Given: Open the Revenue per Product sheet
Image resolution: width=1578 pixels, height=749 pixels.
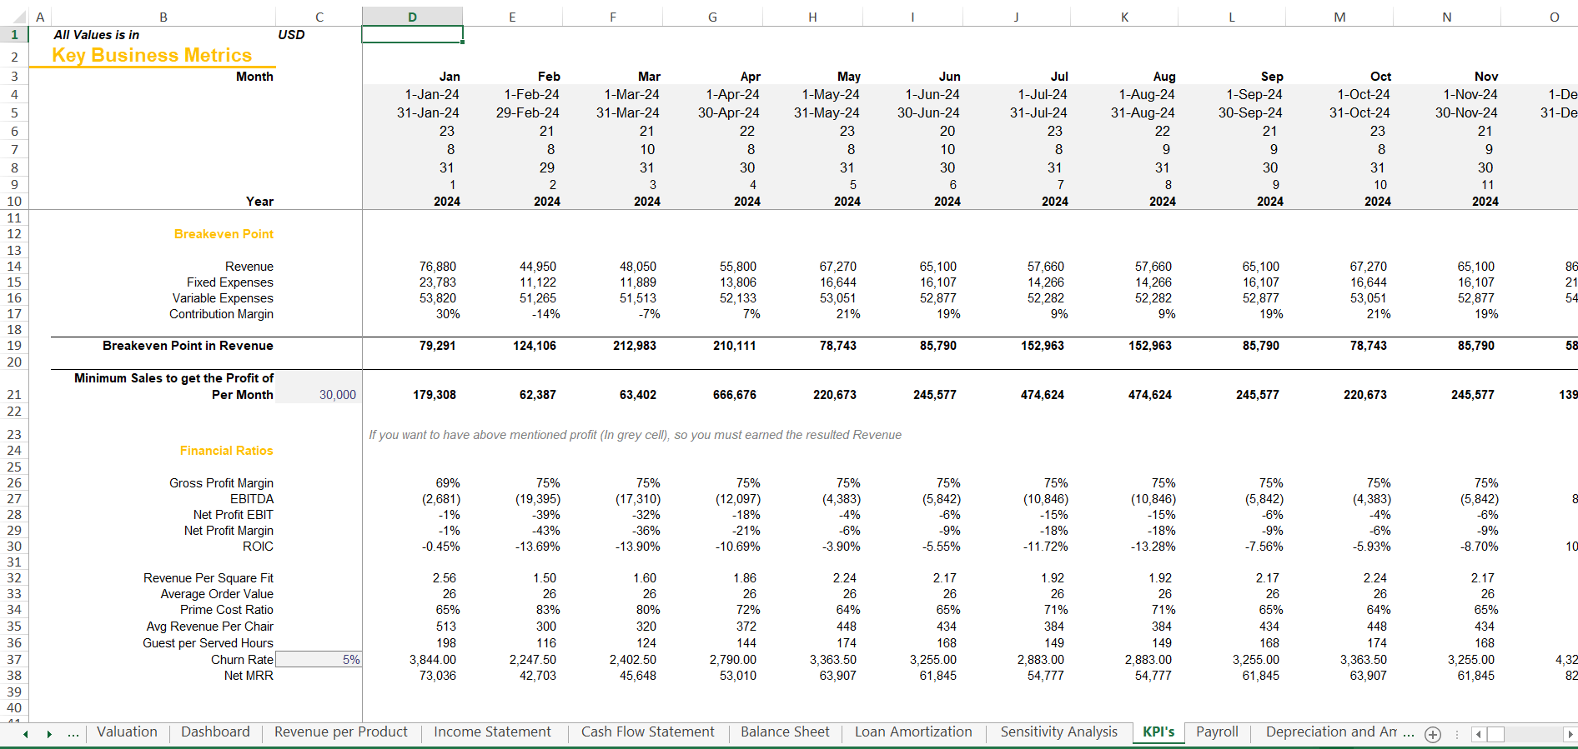Looking at the screenshot, I should [x=341, y=732].
